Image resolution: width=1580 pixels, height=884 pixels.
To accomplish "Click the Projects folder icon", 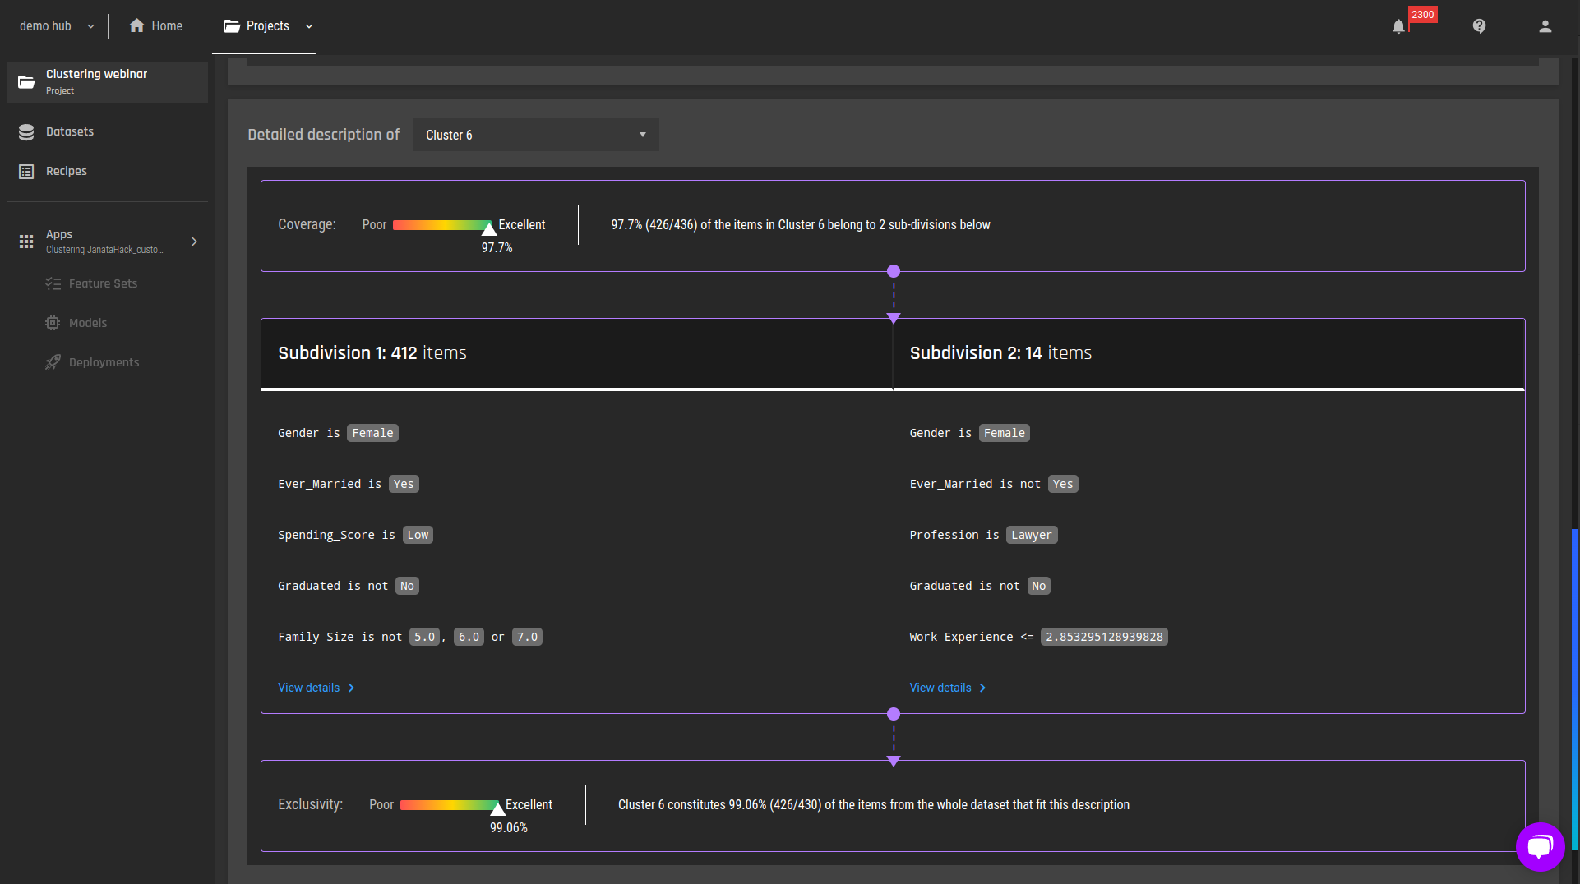I will coord(232,26).
